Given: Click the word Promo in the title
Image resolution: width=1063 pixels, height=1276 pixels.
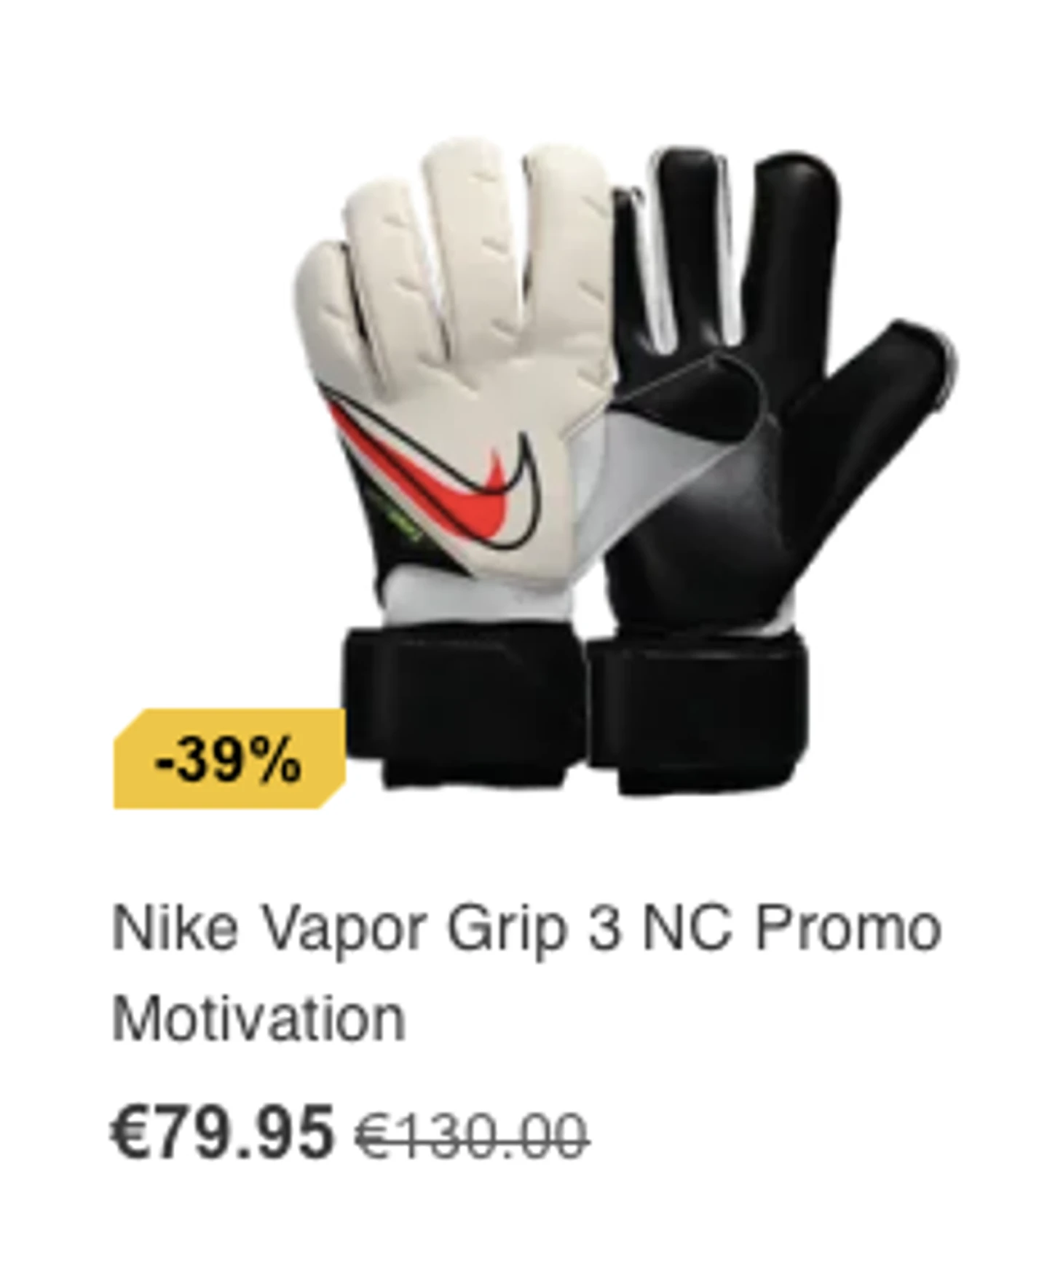Looking at the screenshot, I should (848, 928).
